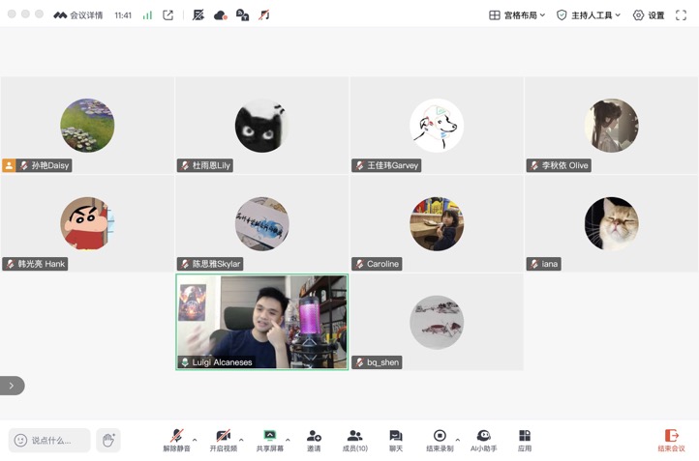
Task: Open 设置 settings
Action: (x=648, y=15)
